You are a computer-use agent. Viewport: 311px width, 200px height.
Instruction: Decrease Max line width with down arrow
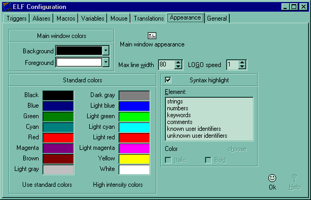[x=178, y=67]
